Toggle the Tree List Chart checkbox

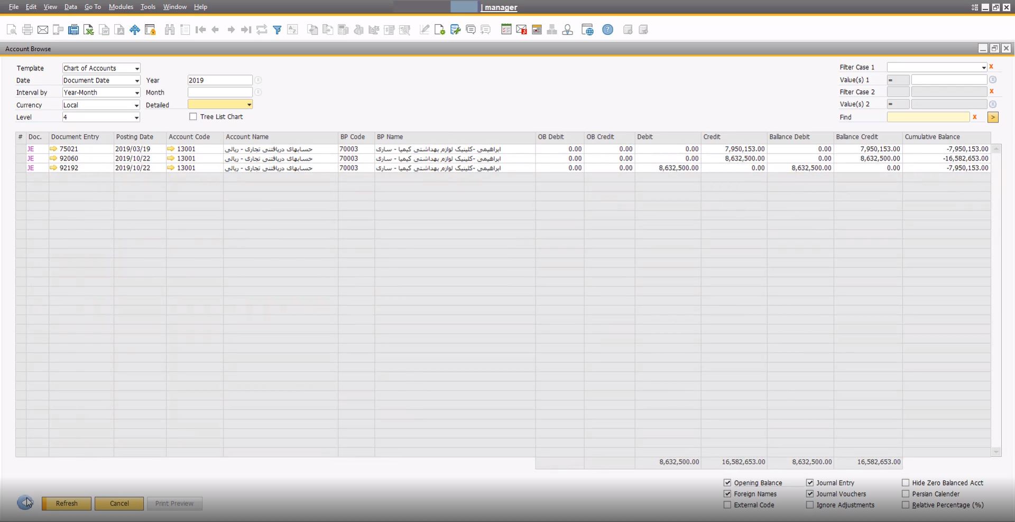pyautogui.click(x=193, y=117)
